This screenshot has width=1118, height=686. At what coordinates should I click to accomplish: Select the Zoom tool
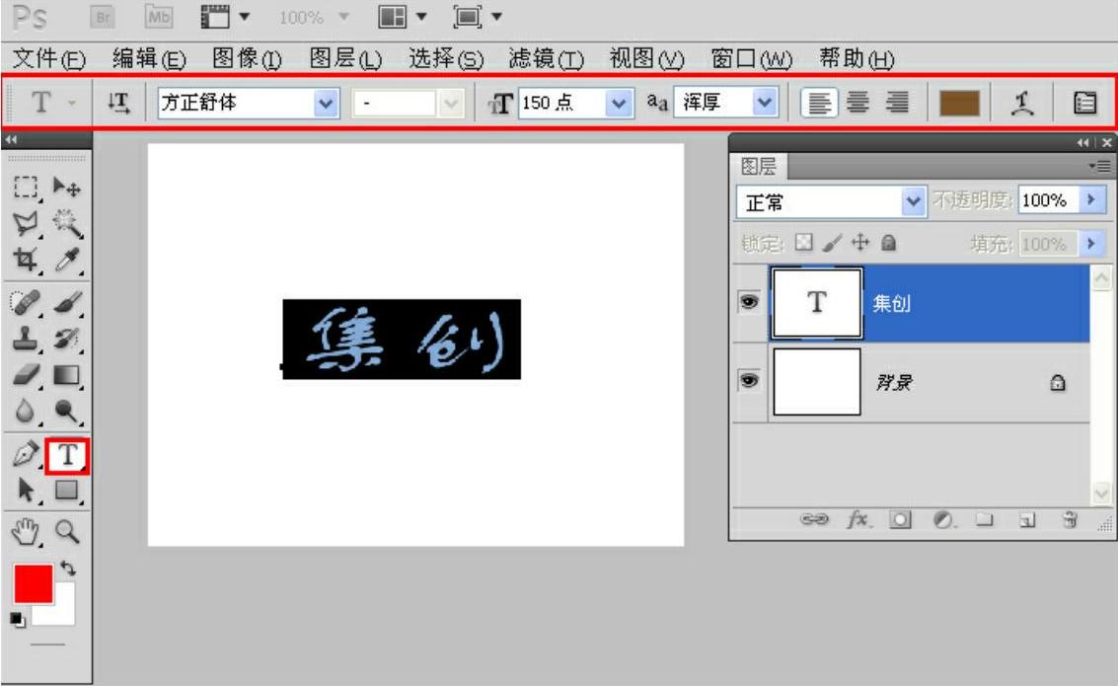coord(66,532)
